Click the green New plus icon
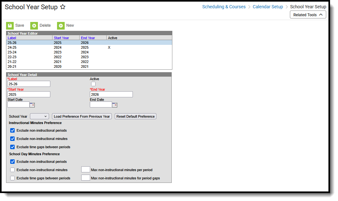Image resolution: width=338 pixels, height=201 pixels. [x=61, y=26]
